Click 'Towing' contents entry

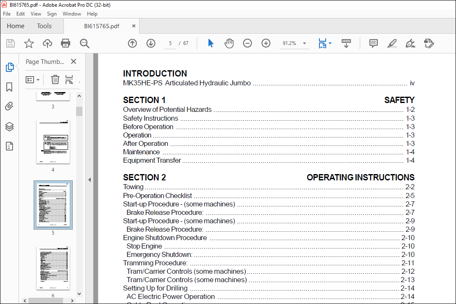pyautogui.click(x=269, y=187)
